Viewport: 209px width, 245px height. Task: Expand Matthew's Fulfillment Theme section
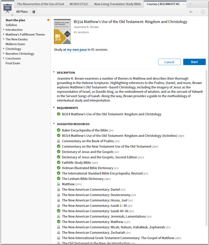pyautogui.click(x=3, y=34)
